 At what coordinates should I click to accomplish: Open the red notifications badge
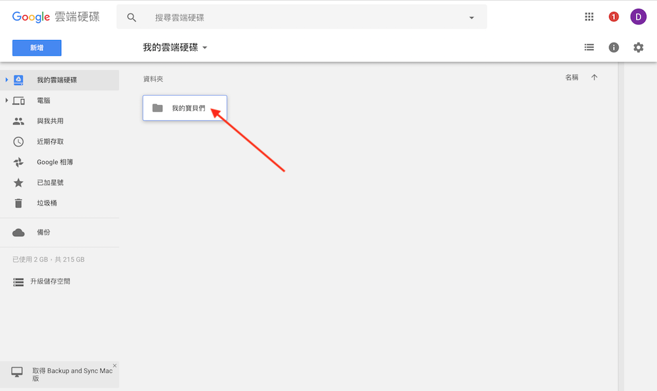coord(614,16)
